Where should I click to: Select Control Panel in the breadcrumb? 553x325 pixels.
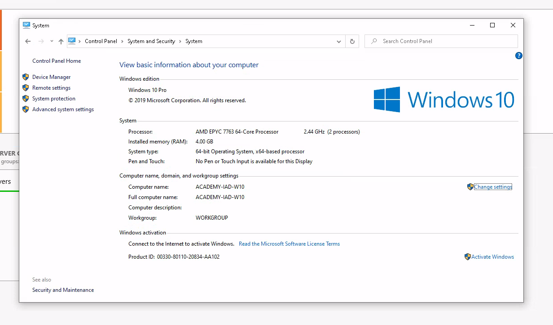[101, 41]
